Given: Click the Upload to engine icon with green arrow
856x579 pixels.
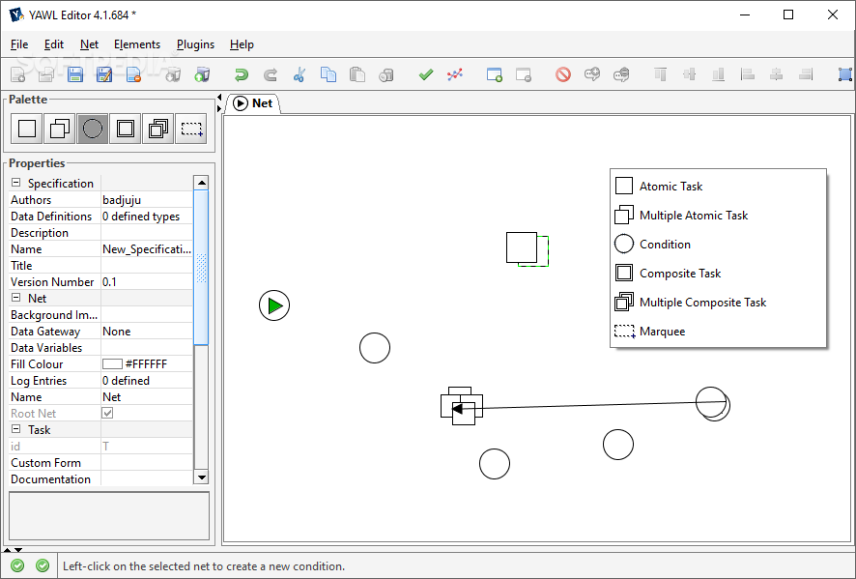Looking at the screenshot, I should [x=202, y=74].
